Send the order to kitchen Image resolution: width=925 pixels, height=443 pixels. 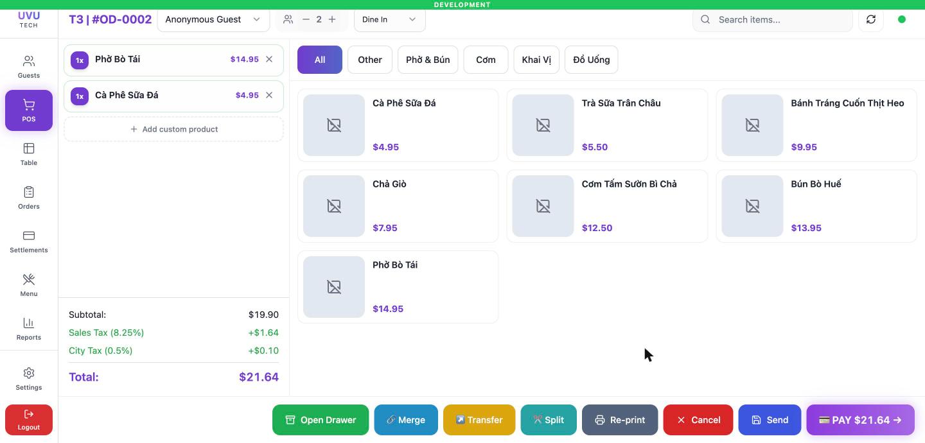point(770,420)
